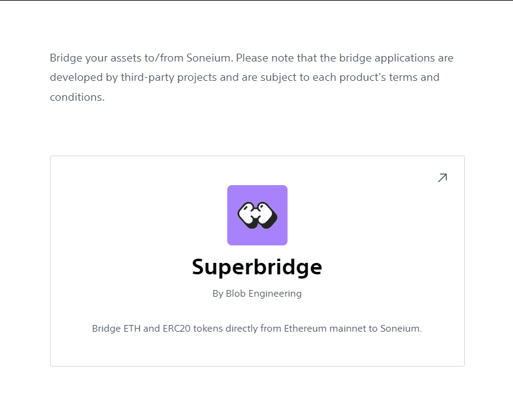Select the Superbridge card description text
The height and width of the screenshot is (407, 513).
pyautogui.click(x=257, y=329)
